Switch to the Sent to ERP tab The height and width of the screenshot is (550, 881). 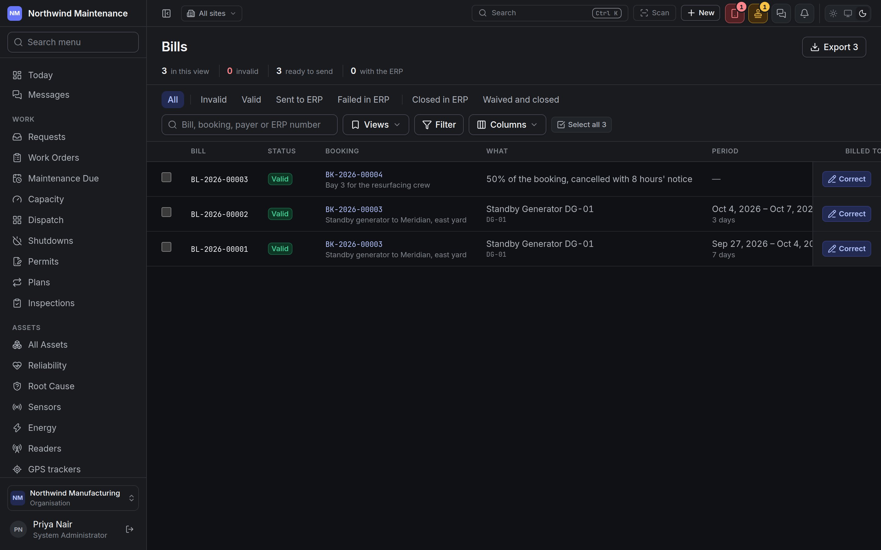[x=299, y=100]
